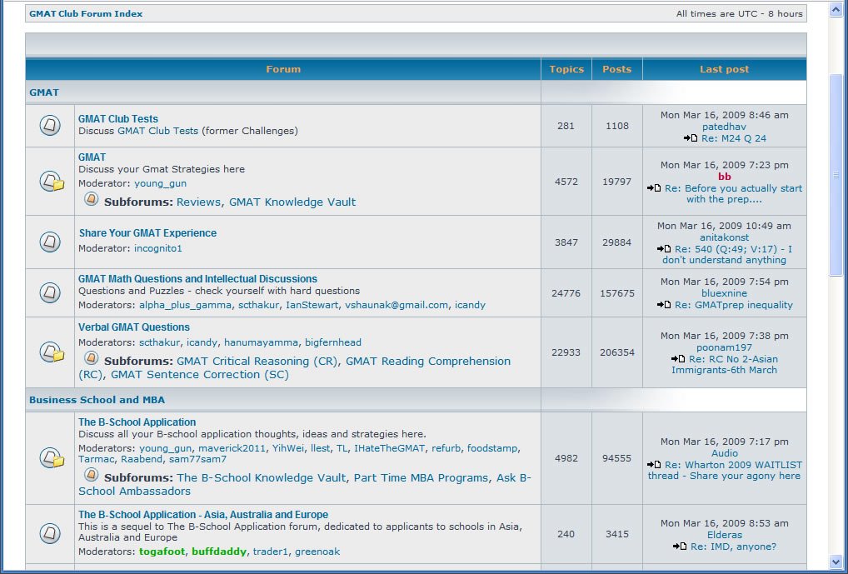
Task: Open the Business School and MBA category
Action: click(x=97, y=400)
